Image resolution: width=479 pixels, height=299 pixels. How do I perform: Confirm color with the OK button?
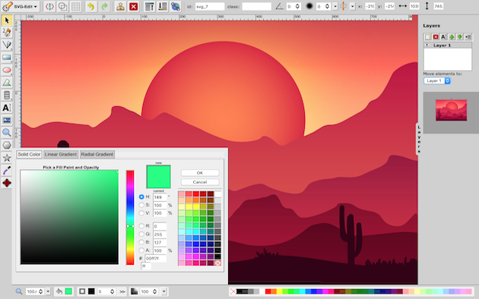[200, 173]
